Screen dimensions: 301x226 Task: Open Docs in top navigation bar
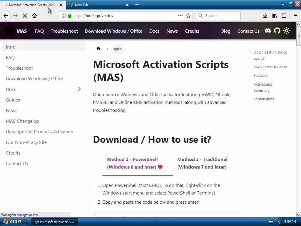click(x=154, y=31)
